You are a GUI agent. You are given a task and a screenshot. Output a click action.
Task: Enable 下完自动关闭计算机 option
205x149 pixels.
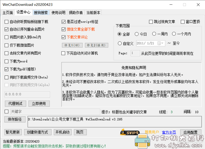click(x=63, y=53)
